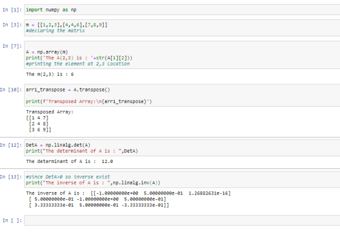Click the print line with 'Transposed Array:\n'

[89, 101]
